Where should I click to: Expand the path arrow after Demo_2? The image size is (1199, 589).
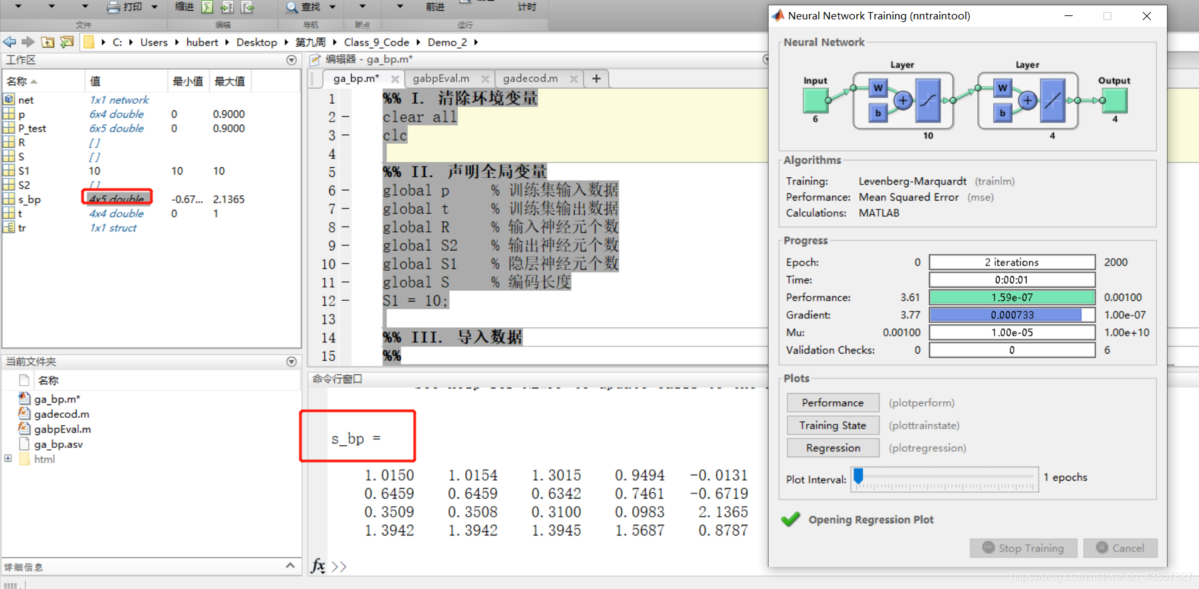pyautogui.click(x=476, y=42)
